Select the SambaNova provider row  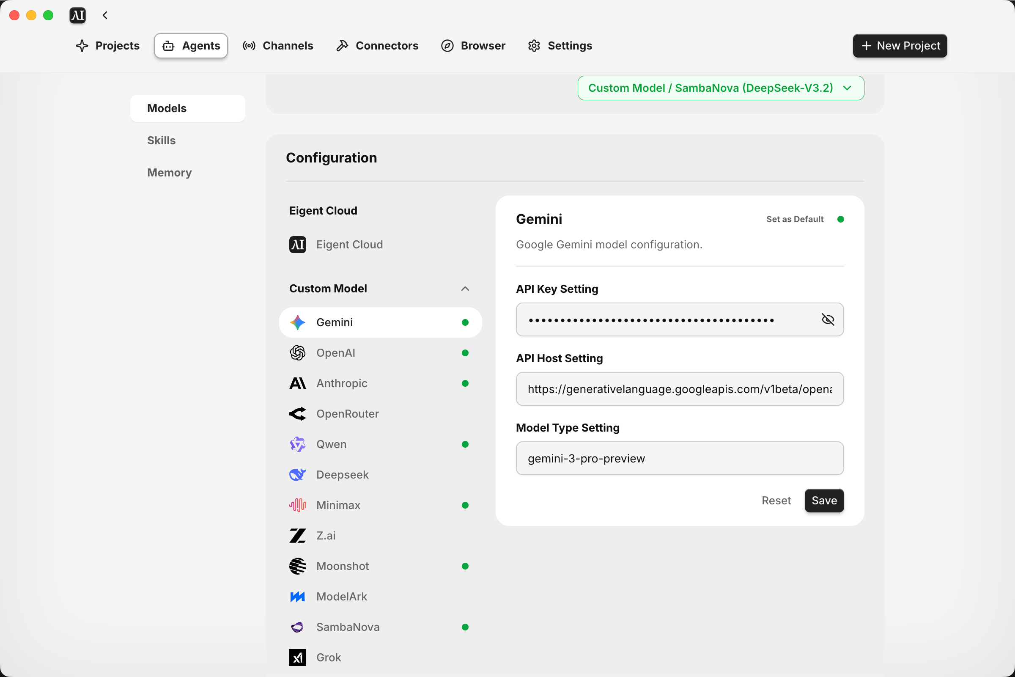[x=381, y=627]
